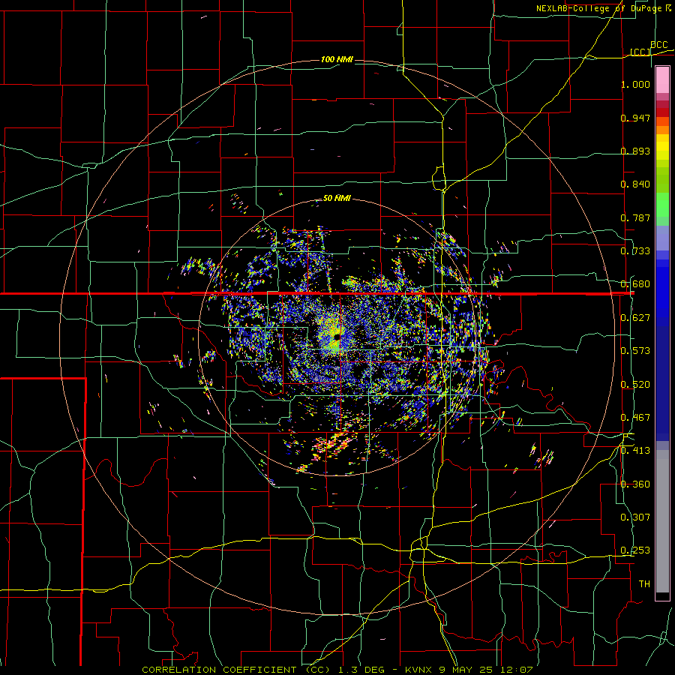The width and height of the screenshot is (675, 675).
Task: Click the 1.000 color scale value
Action: pos(635,84)
